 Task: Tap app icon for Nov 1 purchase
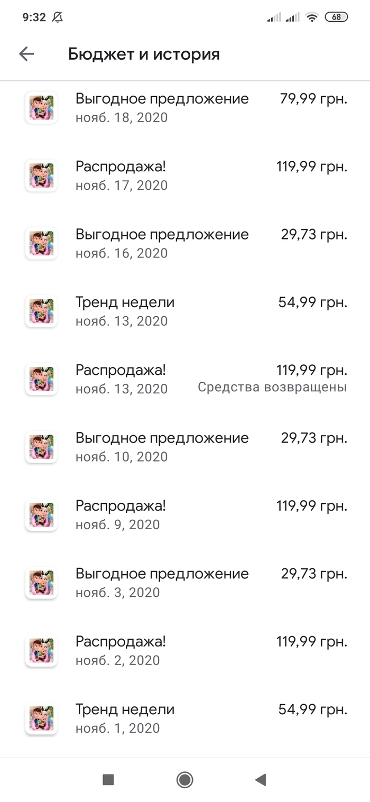(41, 718)
